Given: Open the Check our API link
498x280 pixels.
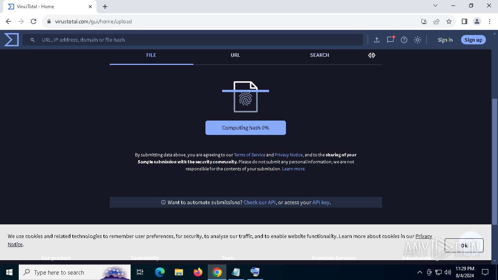Looking at the screenshot, I should point(260,202).
